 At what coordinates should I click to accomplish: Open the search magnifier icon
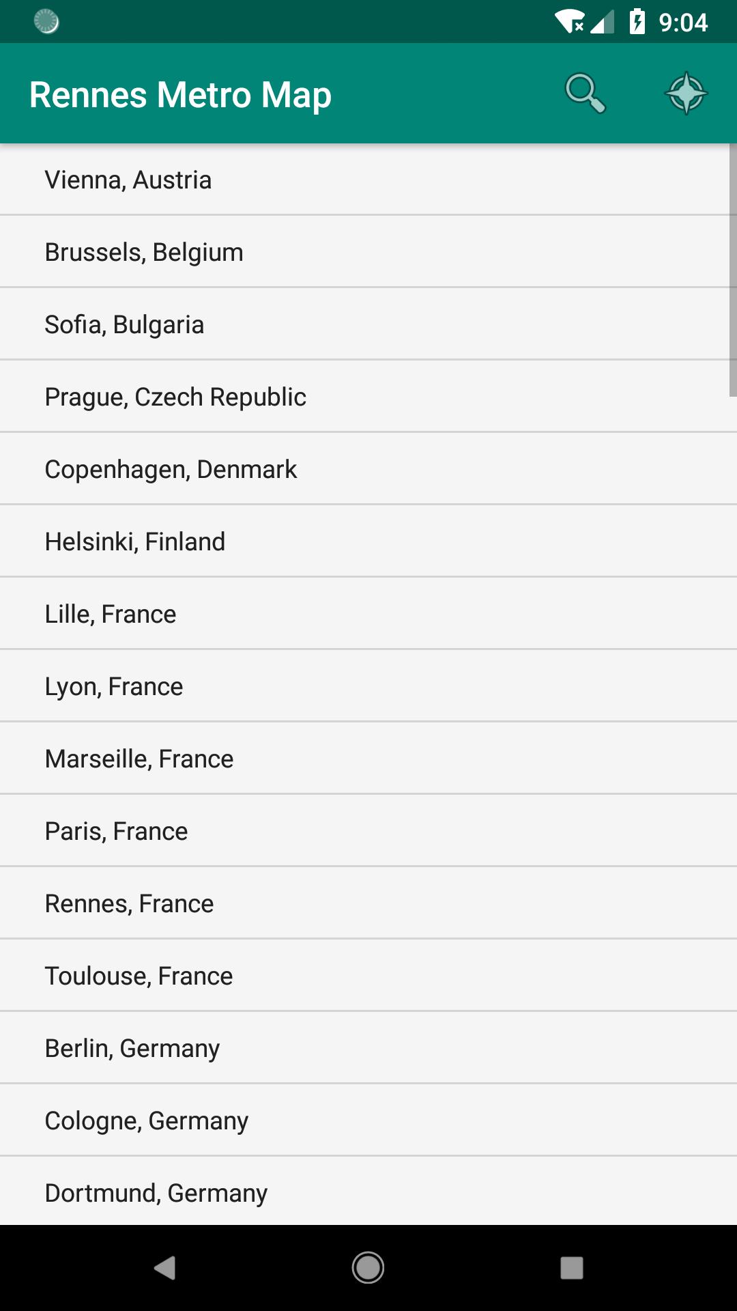tap(586, 94)
